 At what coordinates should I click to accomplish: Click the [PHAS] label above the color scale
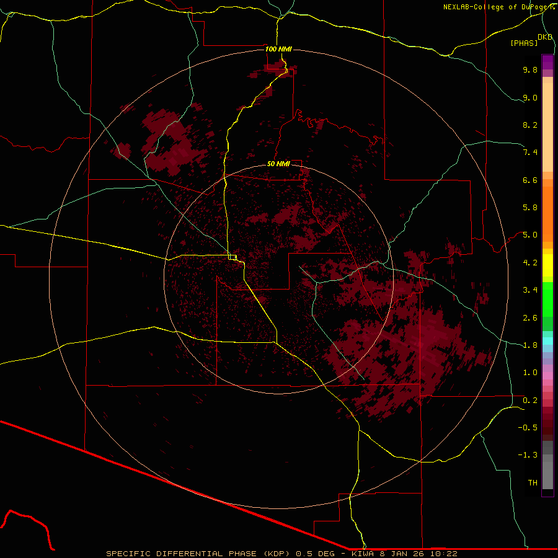[524, 43]
